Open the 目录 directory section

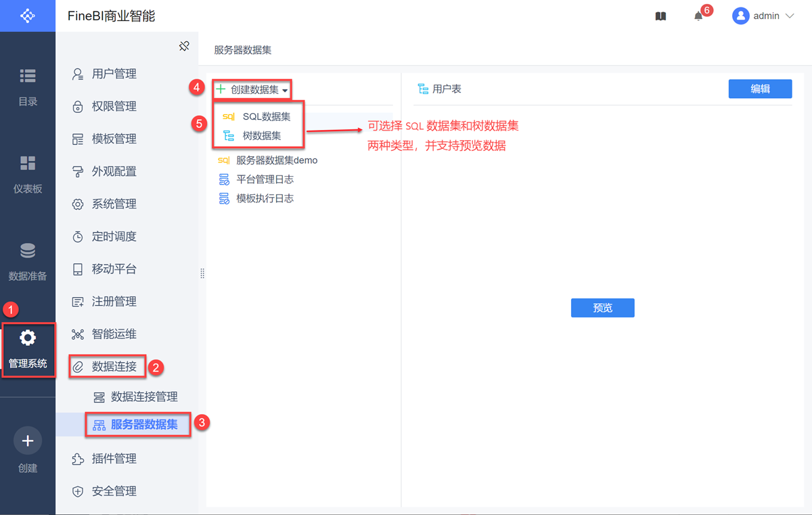click(x=28, y=87)
